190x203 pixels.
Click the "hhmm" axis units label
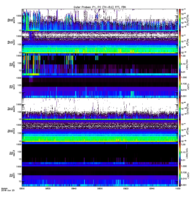(x=4, y=189)
